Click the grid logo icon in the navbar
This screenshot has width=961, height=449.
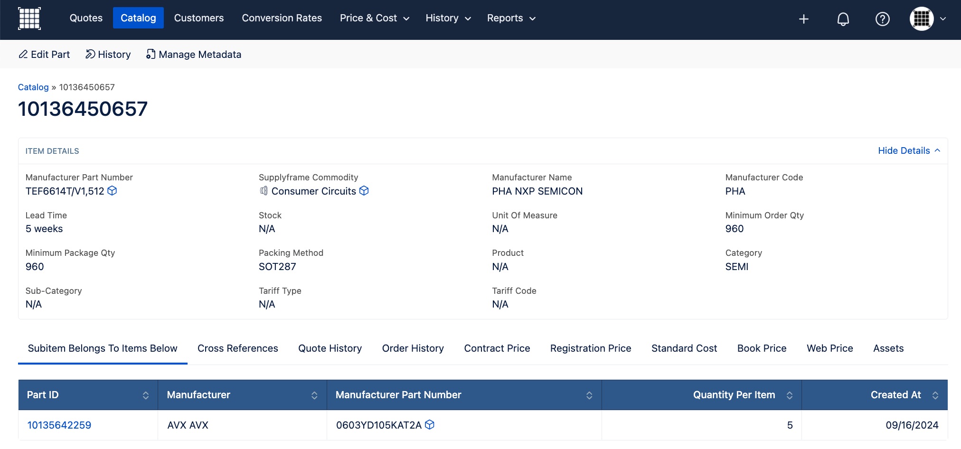pos(29,19)
